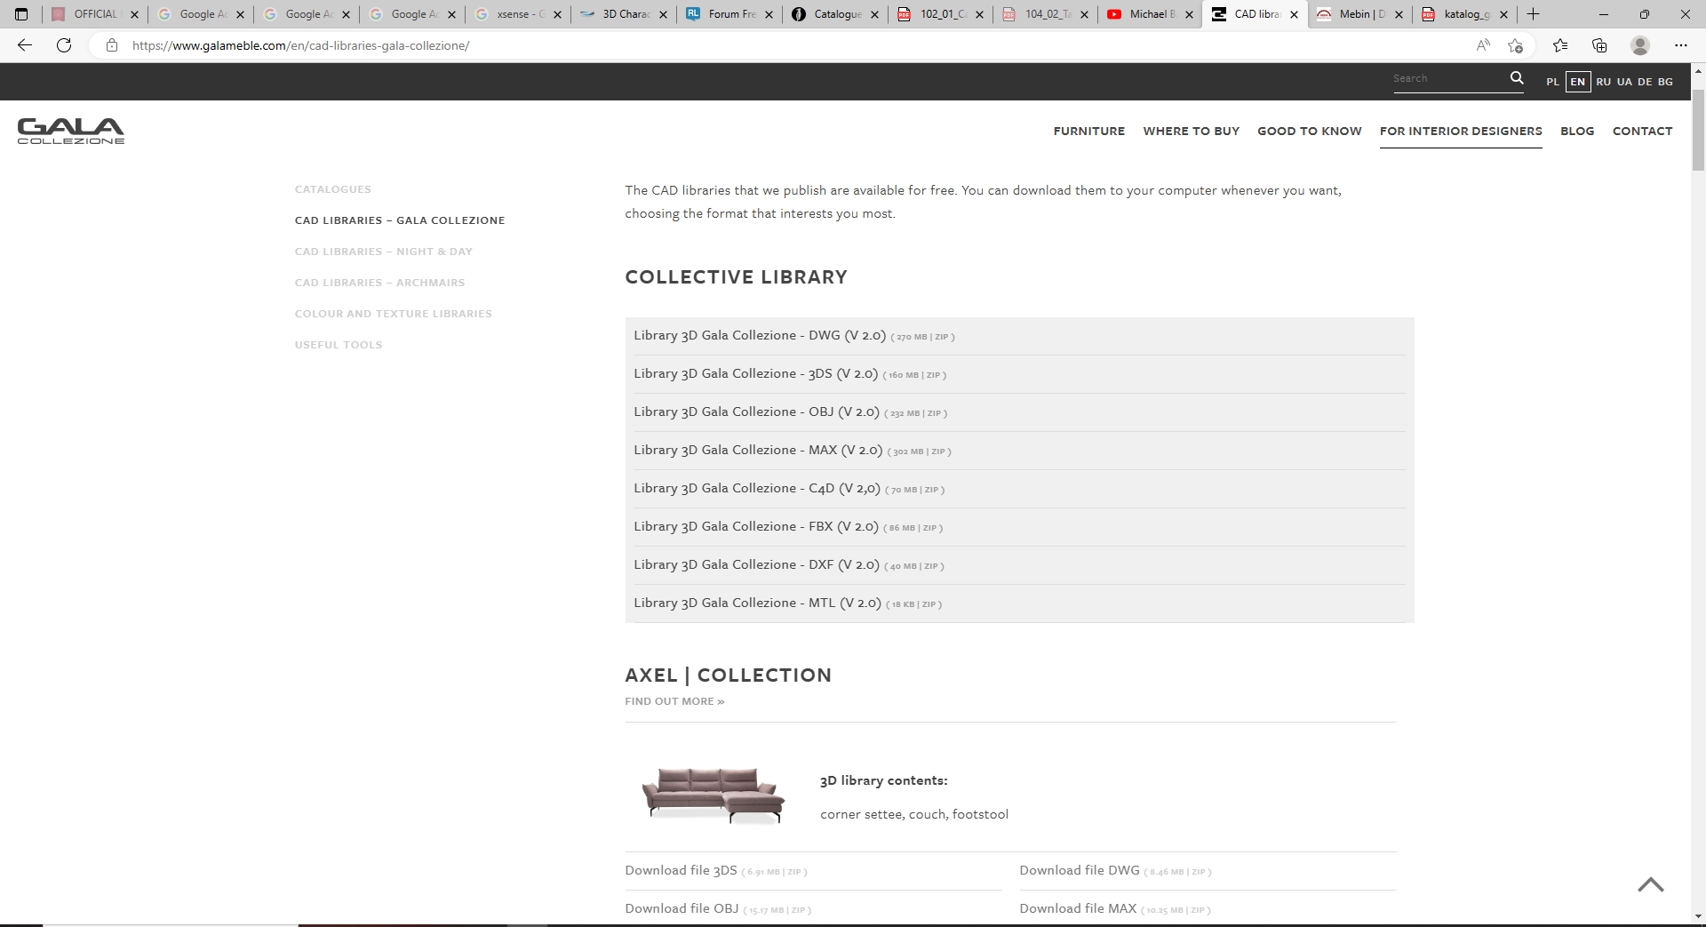
Task: Switch site language to DE
Action: pos(1645,82)
